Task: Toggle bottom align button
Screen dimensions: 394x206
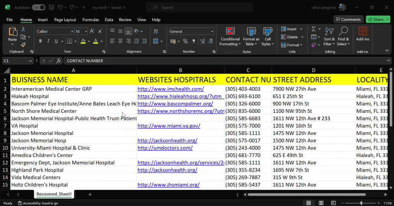Action: pos(128,31)
